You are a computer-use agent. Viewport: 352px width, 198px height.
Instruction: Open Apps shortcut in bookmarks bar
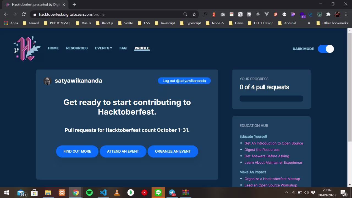[x=11, y=23]
